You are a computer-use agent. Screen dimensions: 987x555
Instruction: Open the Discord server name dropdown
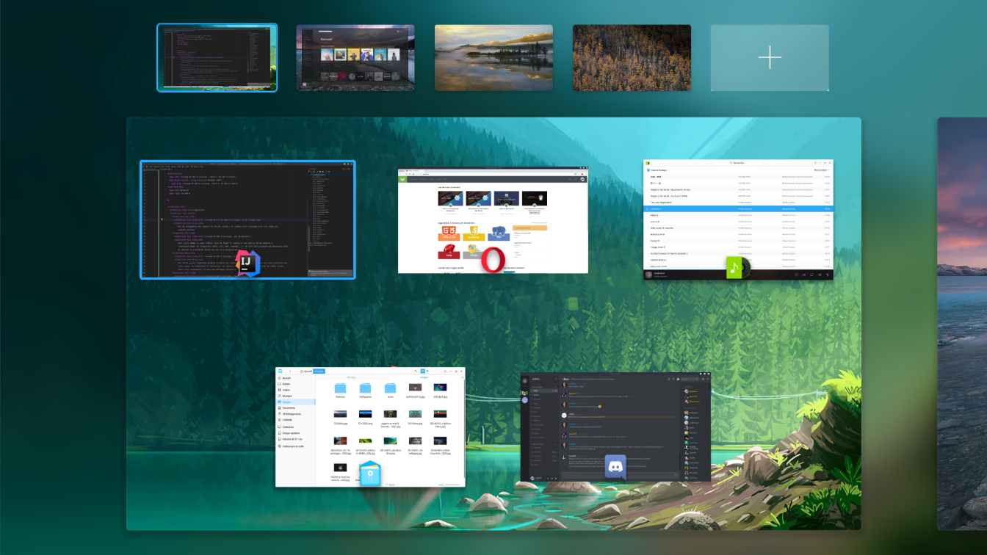tap(544, 379)
